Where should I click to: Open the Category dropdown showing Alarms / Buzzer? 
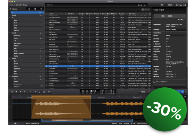tap(175, 30)
